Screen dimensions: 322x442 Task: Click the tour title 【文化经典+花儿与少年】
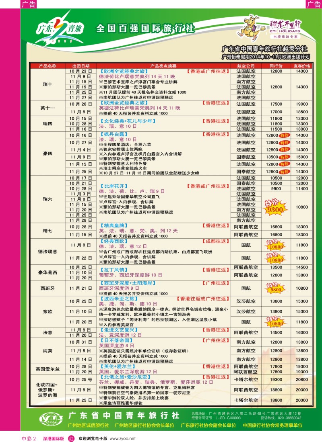[128, 121]
